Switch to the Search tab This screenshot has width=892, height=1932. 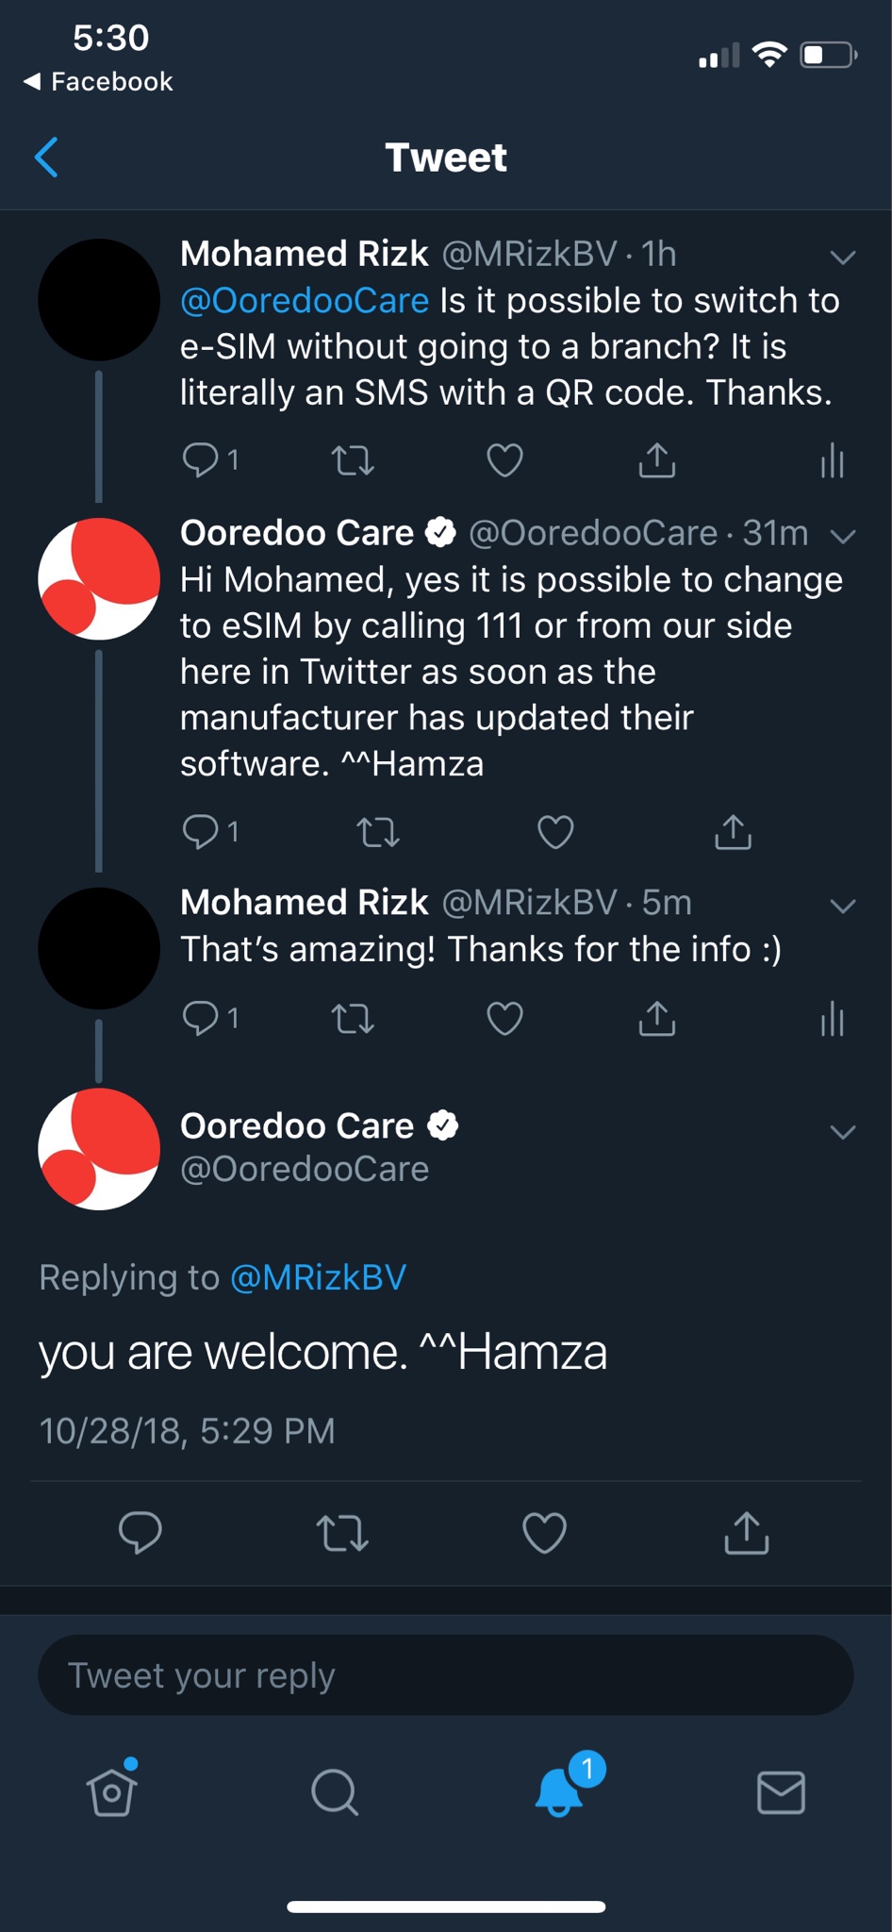click(335, 1791)
